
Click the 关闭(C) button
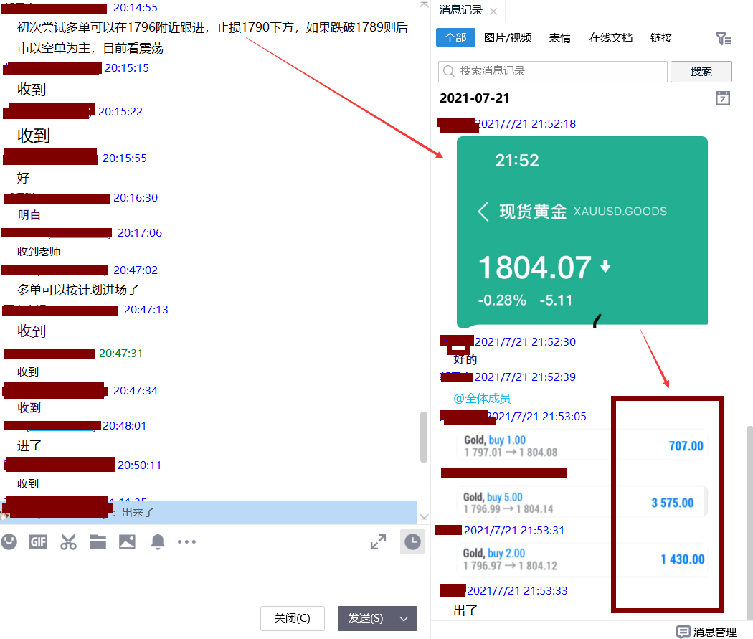coord(293,618)
